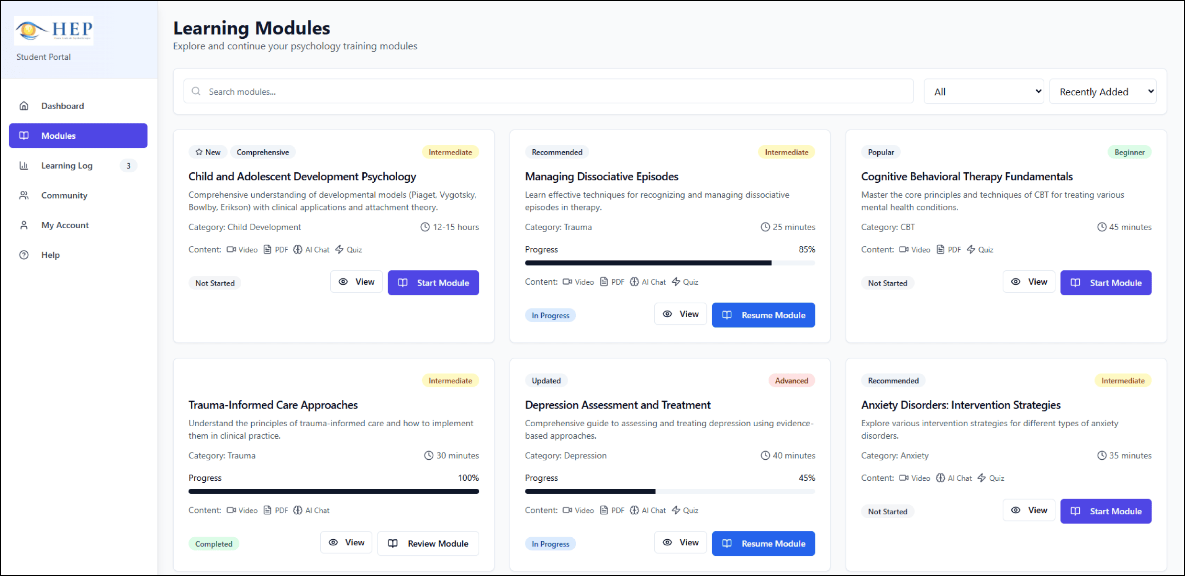View Depression Assessment and Treatment module
Screen dimensions: 1185x576
(681, 543)
